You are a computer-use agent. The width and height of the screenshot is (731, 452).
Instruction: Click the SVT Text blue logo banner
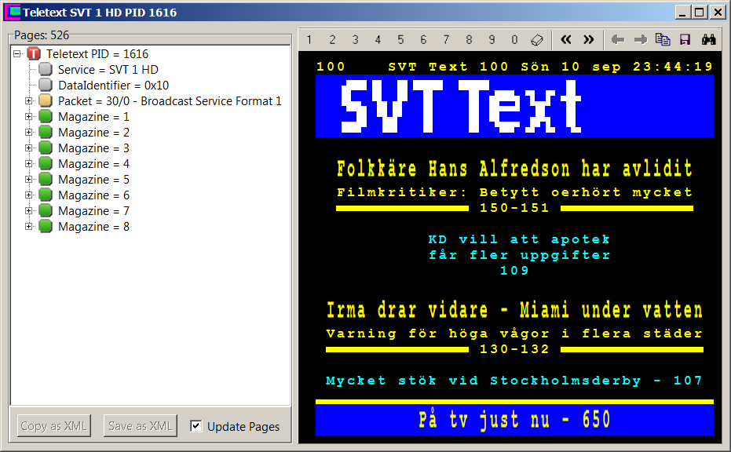515,106
